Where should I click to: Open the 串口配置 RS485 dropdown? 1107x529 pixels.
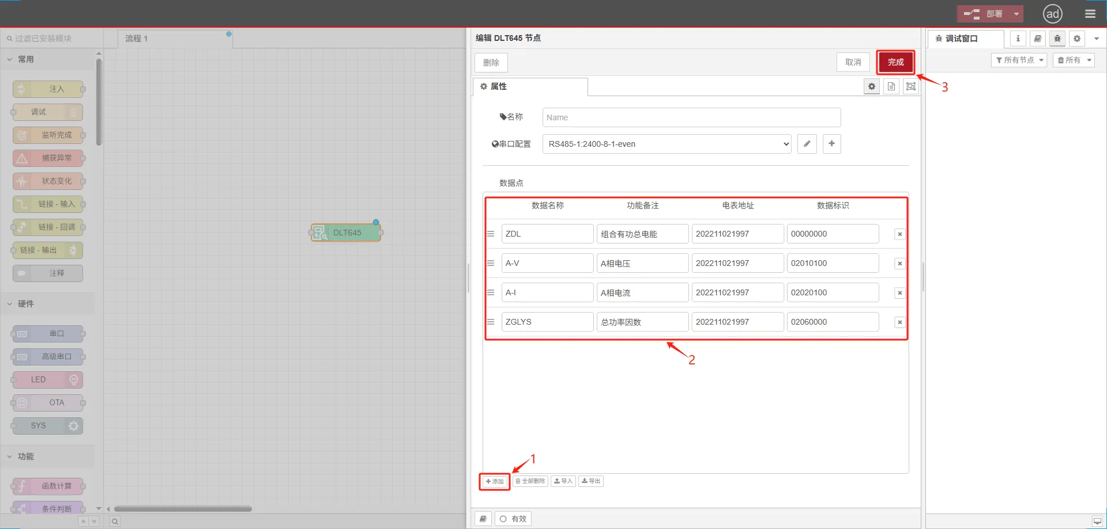pos(667,144)
